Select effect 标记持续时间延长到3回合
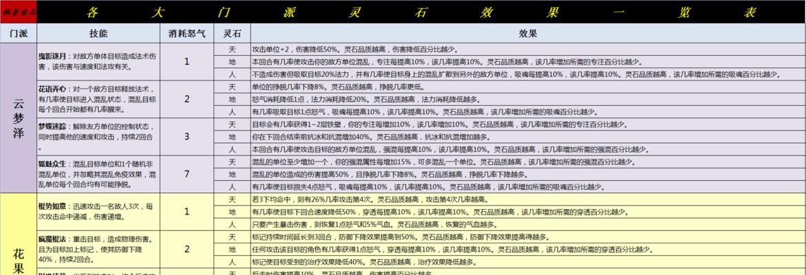 (x=528, y=236)
